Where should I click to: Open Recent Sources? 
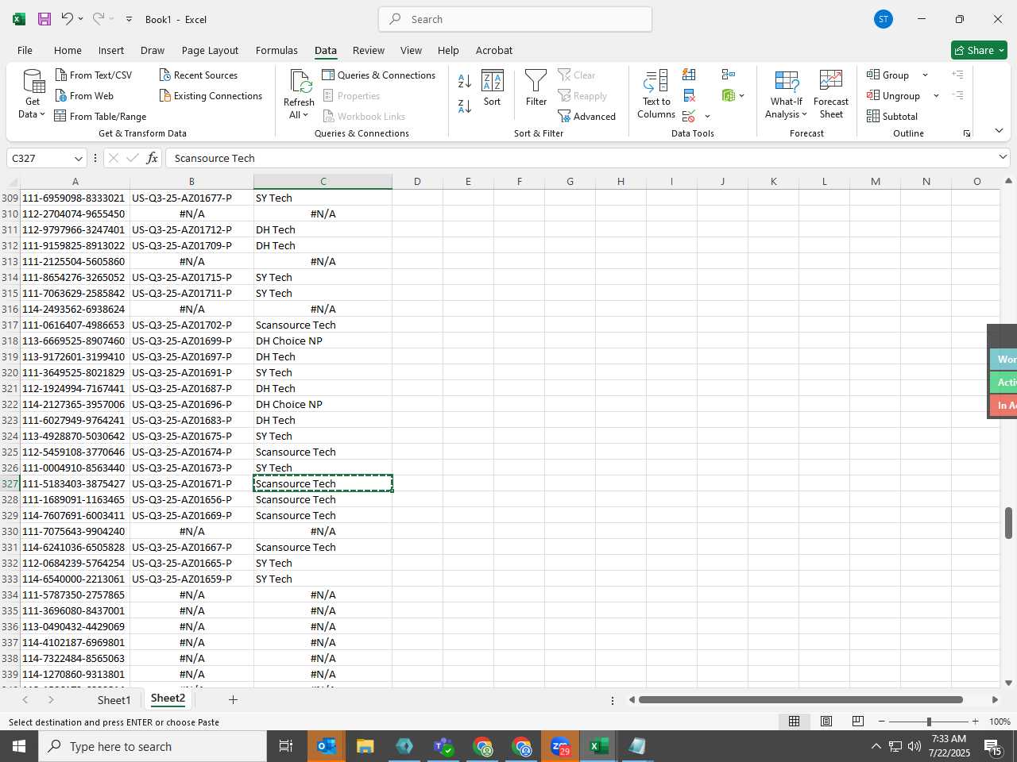[199, 75]
